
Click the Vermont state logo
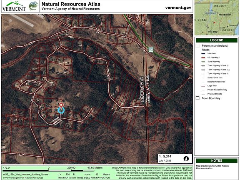[14, 6]
